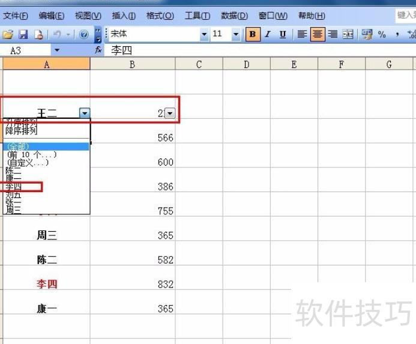Select cell with value 386

(133, 180)
